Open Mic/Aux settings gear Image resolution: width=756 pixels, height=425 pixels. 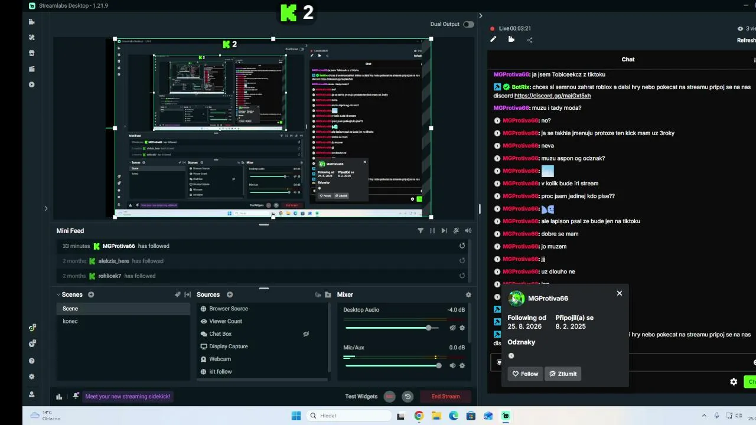462,365
